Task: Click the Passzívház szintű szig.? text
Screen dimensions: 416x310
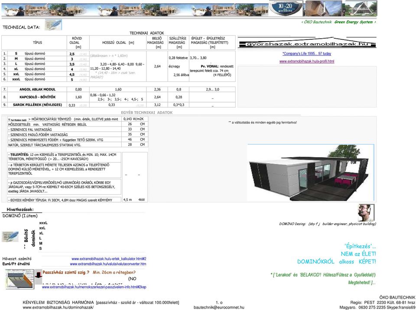Action: 66,272
